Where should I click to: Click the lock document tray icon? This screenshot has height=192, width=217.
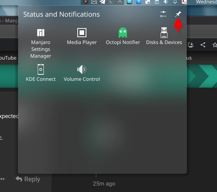coord(148,2)
